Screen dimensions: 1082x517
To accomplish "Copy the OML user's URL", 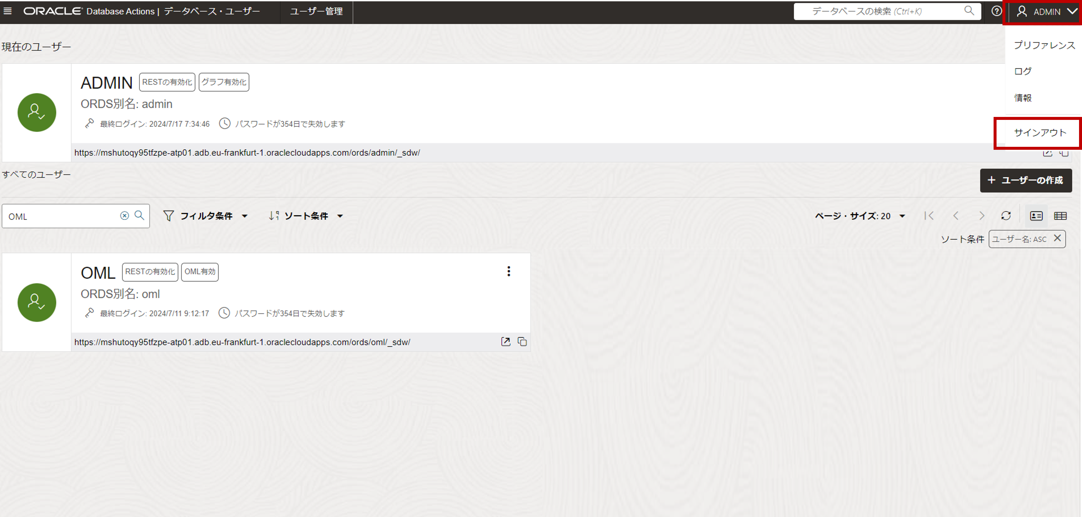I will click(x=522, y=342).
